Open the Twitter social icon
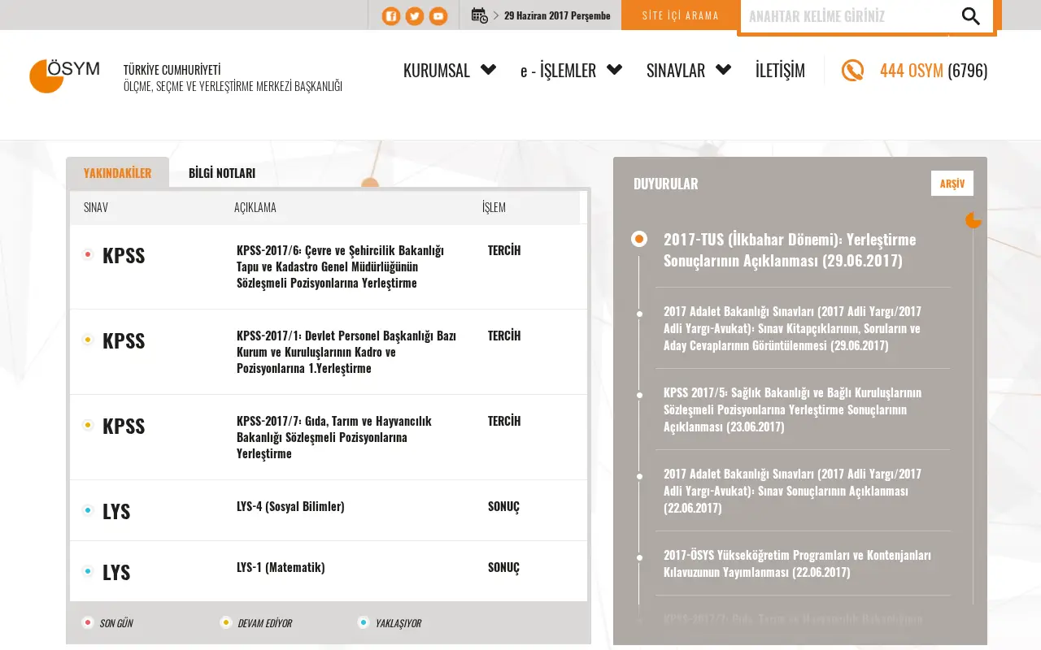Image resolution: width=1041 pixels, height=650 pixels. coord(415,16)
